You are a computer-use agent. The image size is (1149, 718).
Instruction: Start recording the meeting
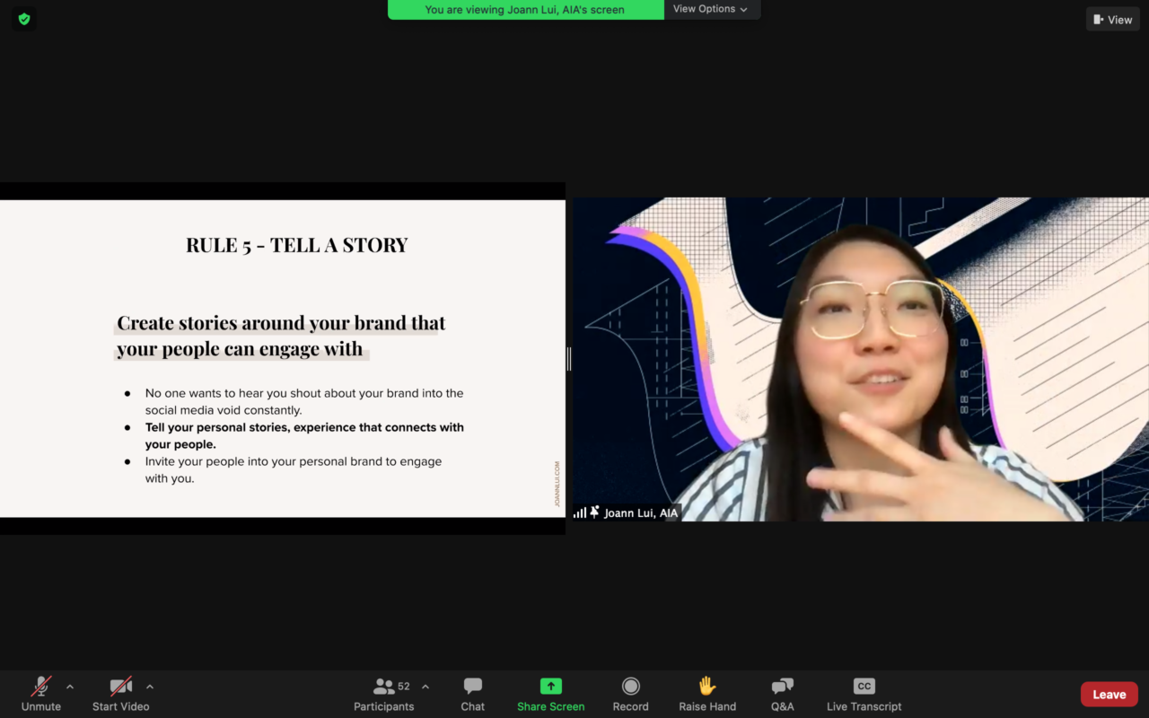coord(630,685)
